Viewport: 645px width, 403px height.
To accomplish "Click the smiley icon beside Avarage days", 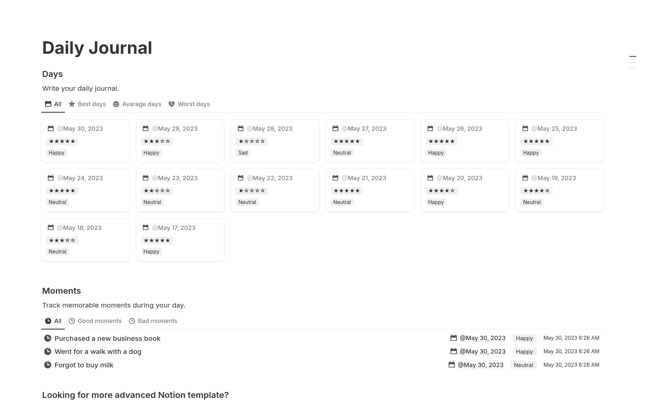I will point(116,104).
